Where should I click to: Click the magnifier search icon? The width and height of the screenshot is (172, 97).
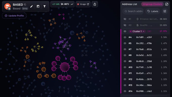(x=126, y=11)
